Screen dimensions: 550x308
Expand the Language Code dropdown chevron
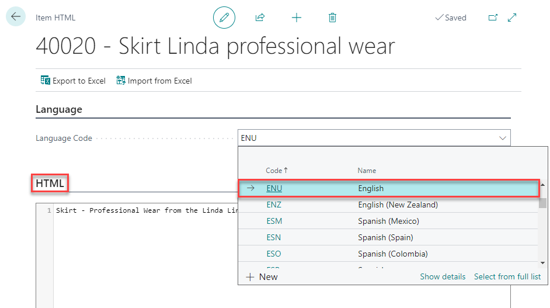pos(503,138)
